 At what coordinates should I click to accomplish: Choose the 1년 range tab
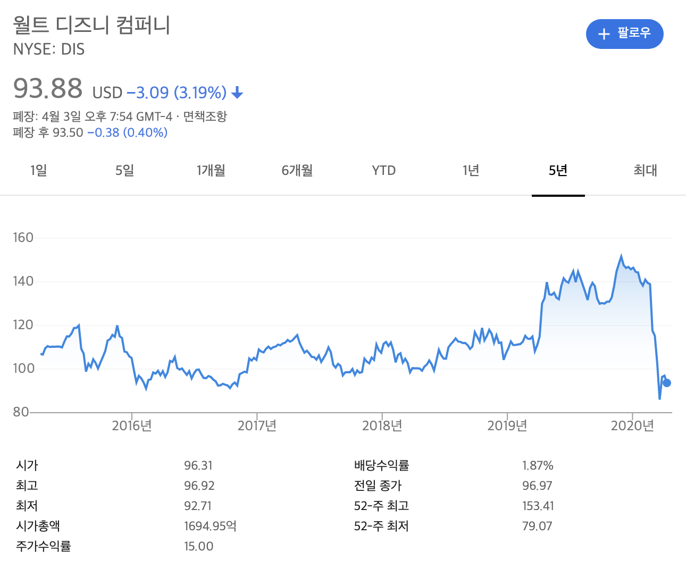click(471, 170)
